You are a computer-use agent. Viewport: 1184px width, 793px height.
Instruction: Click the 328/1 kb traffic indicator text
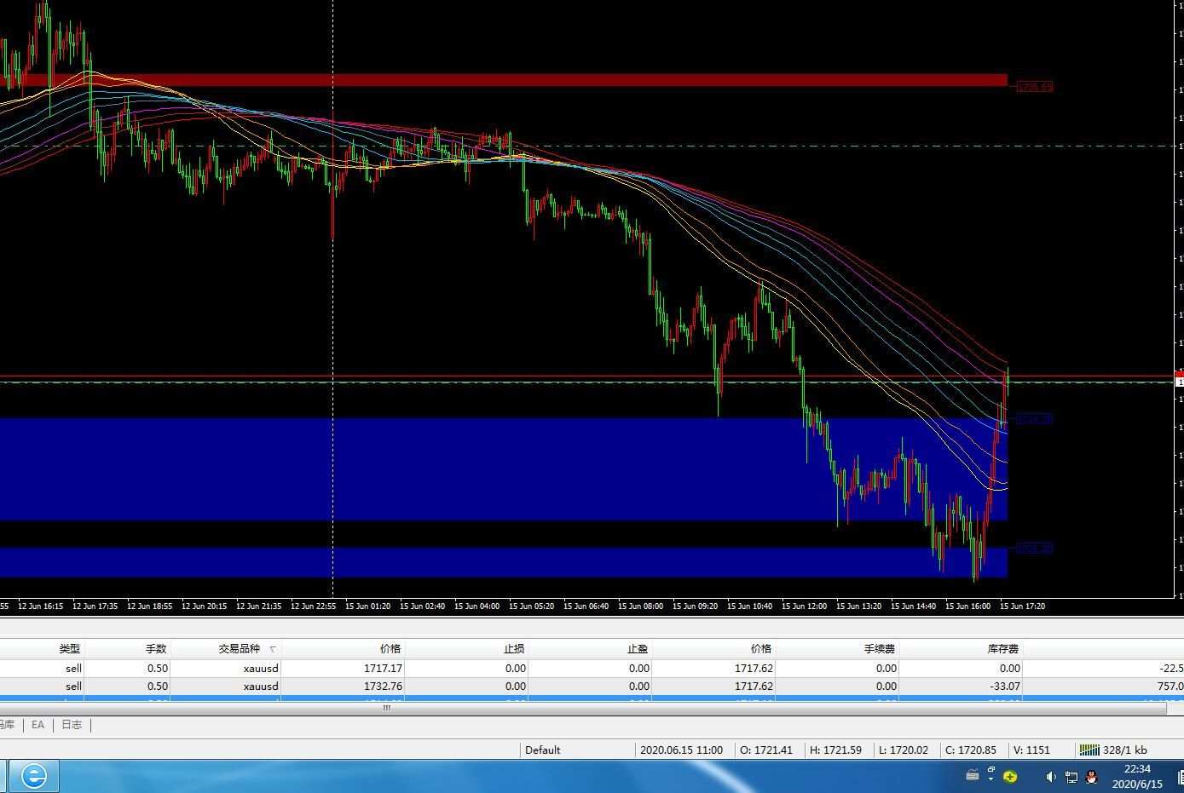(x=1125, y=750)
